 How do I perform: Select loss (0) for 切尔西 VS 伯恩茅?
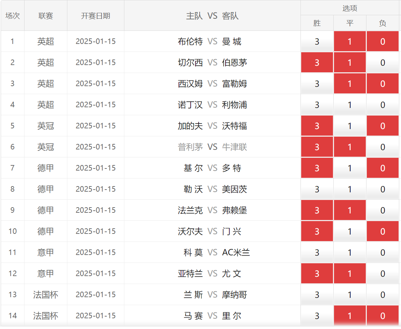click(x=383, y=63)
